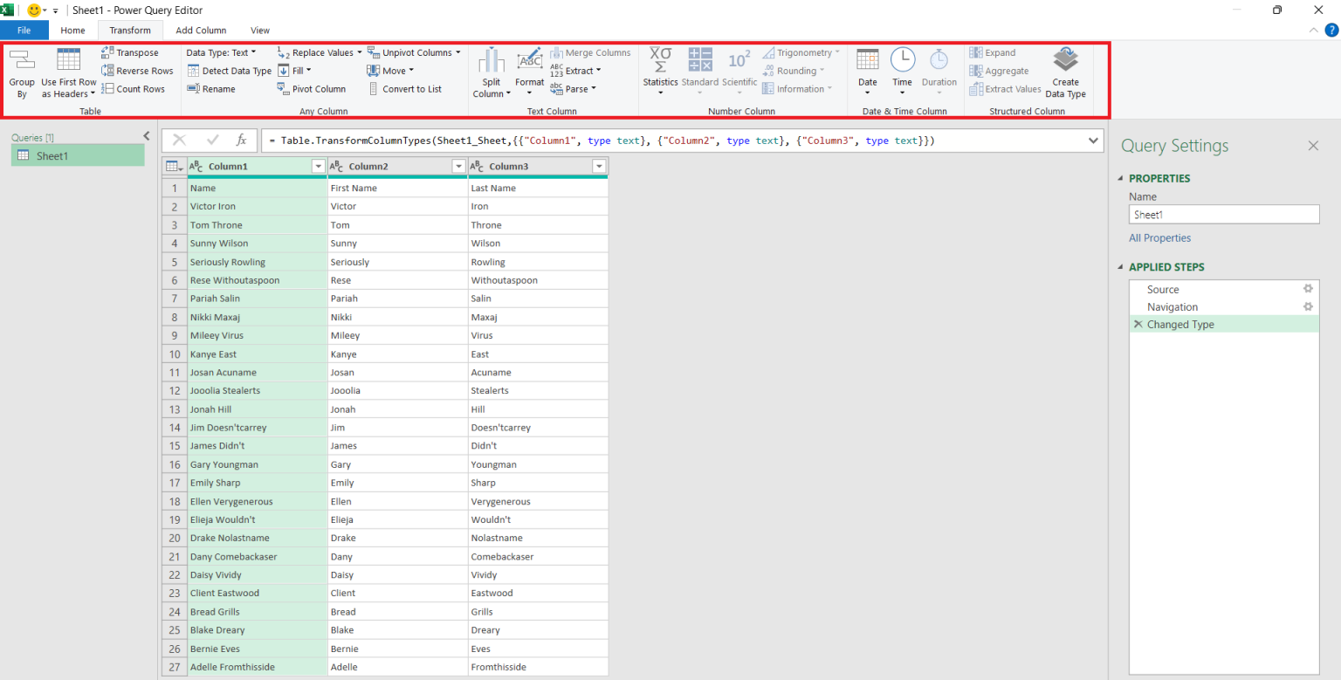Open the All Properties link
Screen dimensions: 1341x680
tap(1159, 238)
